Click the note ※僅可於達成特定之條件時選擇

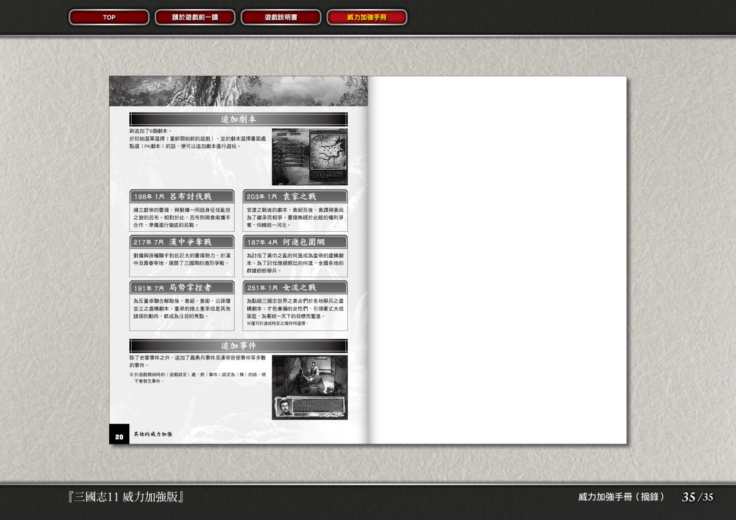pyautogui.click(x=277, y=323)
